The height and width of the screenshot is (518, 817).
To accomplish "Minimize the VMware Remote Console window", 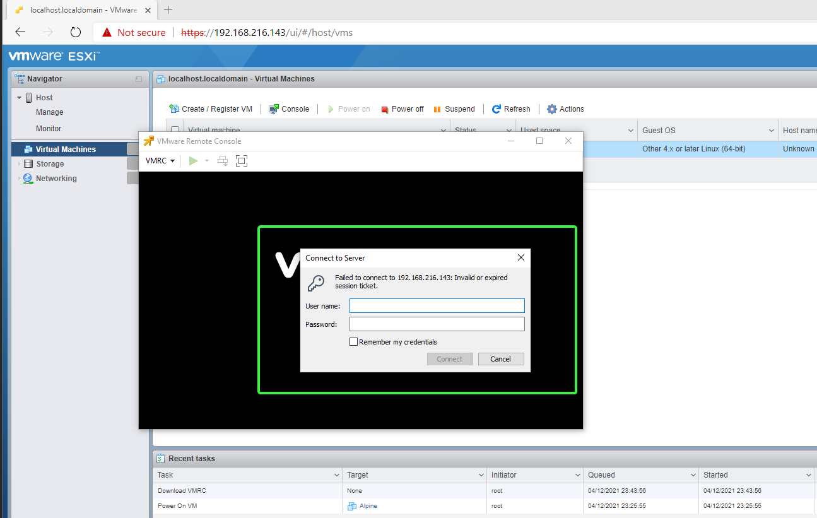I will click(x=510, y=141).
